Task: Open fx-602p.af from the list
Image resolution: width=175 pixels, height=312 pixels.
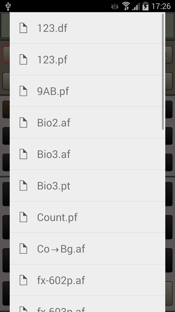Action: 87,280
